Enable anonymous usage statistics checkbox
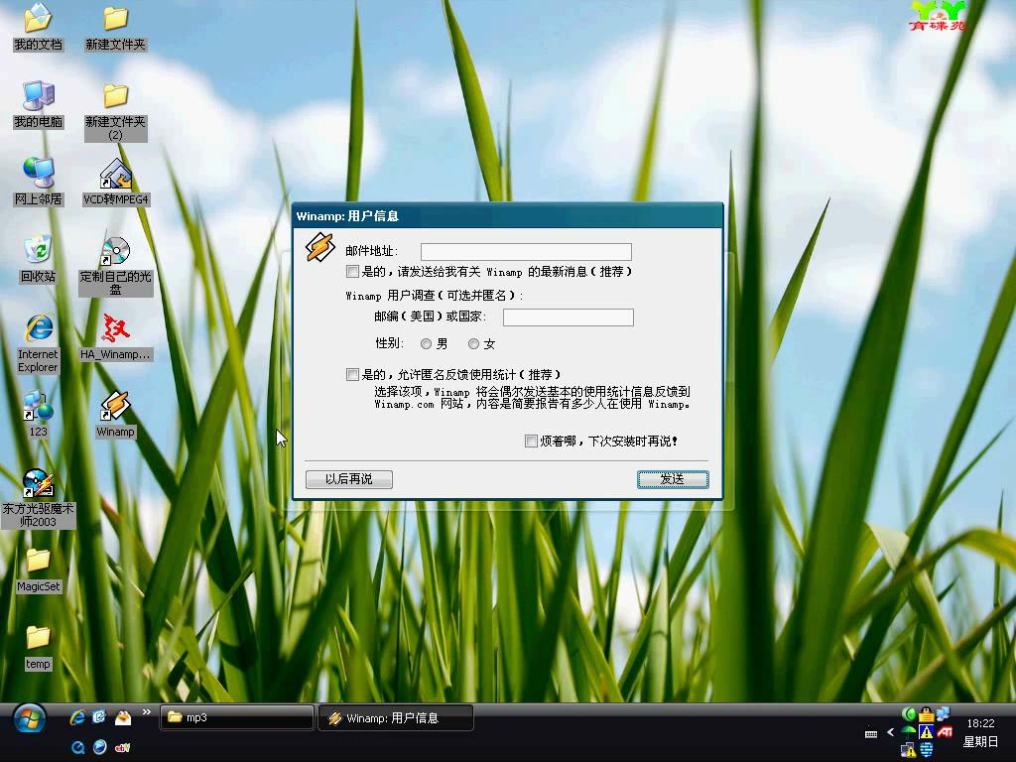The height and width of the screenshot is (762, 1016). pyautogui.click(x=352, y=374)
